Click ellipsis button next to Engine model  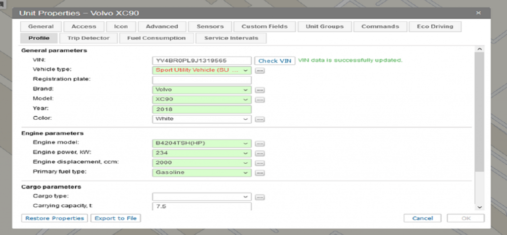[x=260, y=143]
